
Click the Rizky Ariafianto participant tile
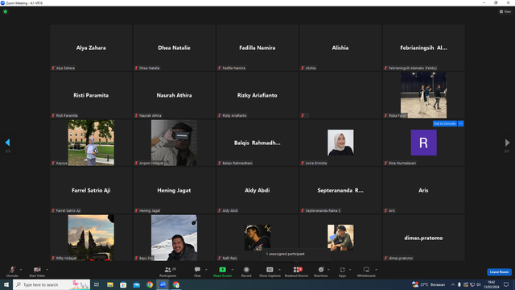tap(257, 95)
